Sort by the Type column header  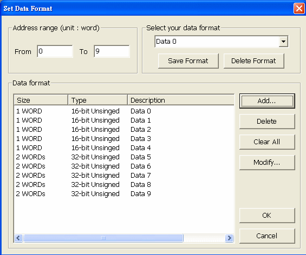click(x=98, y=100)
